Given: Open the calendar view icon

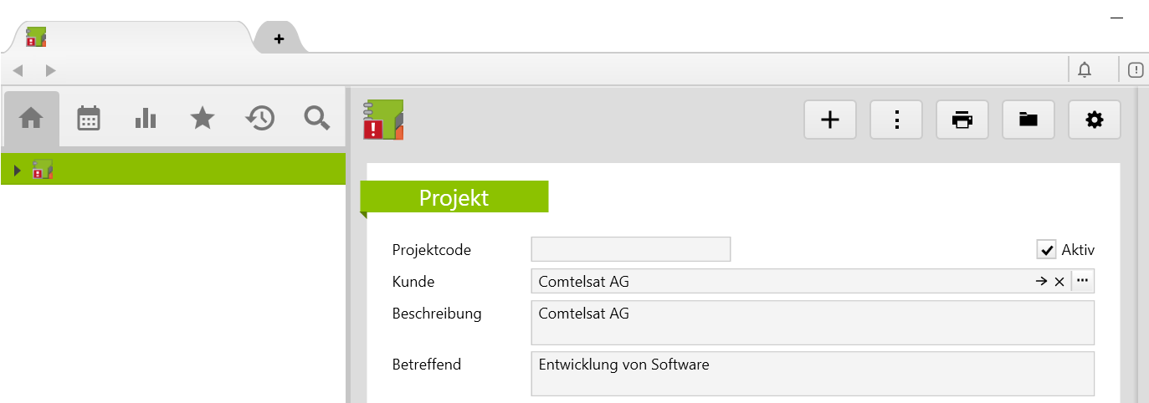Looking at the screenshot, I should [x=89, y=119].
